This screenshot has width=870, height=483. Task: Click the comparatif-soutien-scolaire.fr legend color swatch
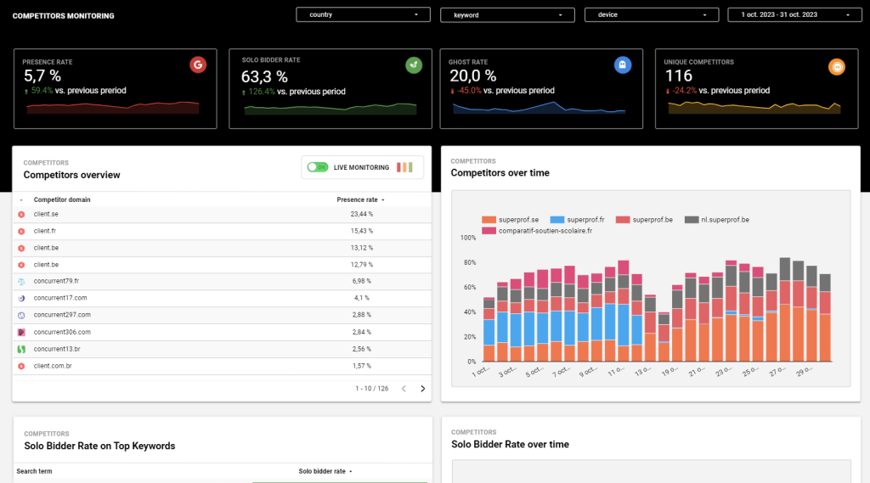(489, 230)
